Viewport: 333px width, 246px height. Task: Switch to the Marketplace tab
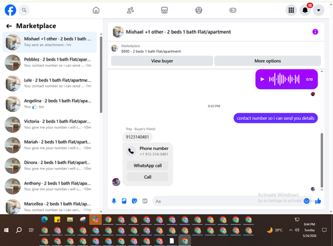[x=165, y=10]
